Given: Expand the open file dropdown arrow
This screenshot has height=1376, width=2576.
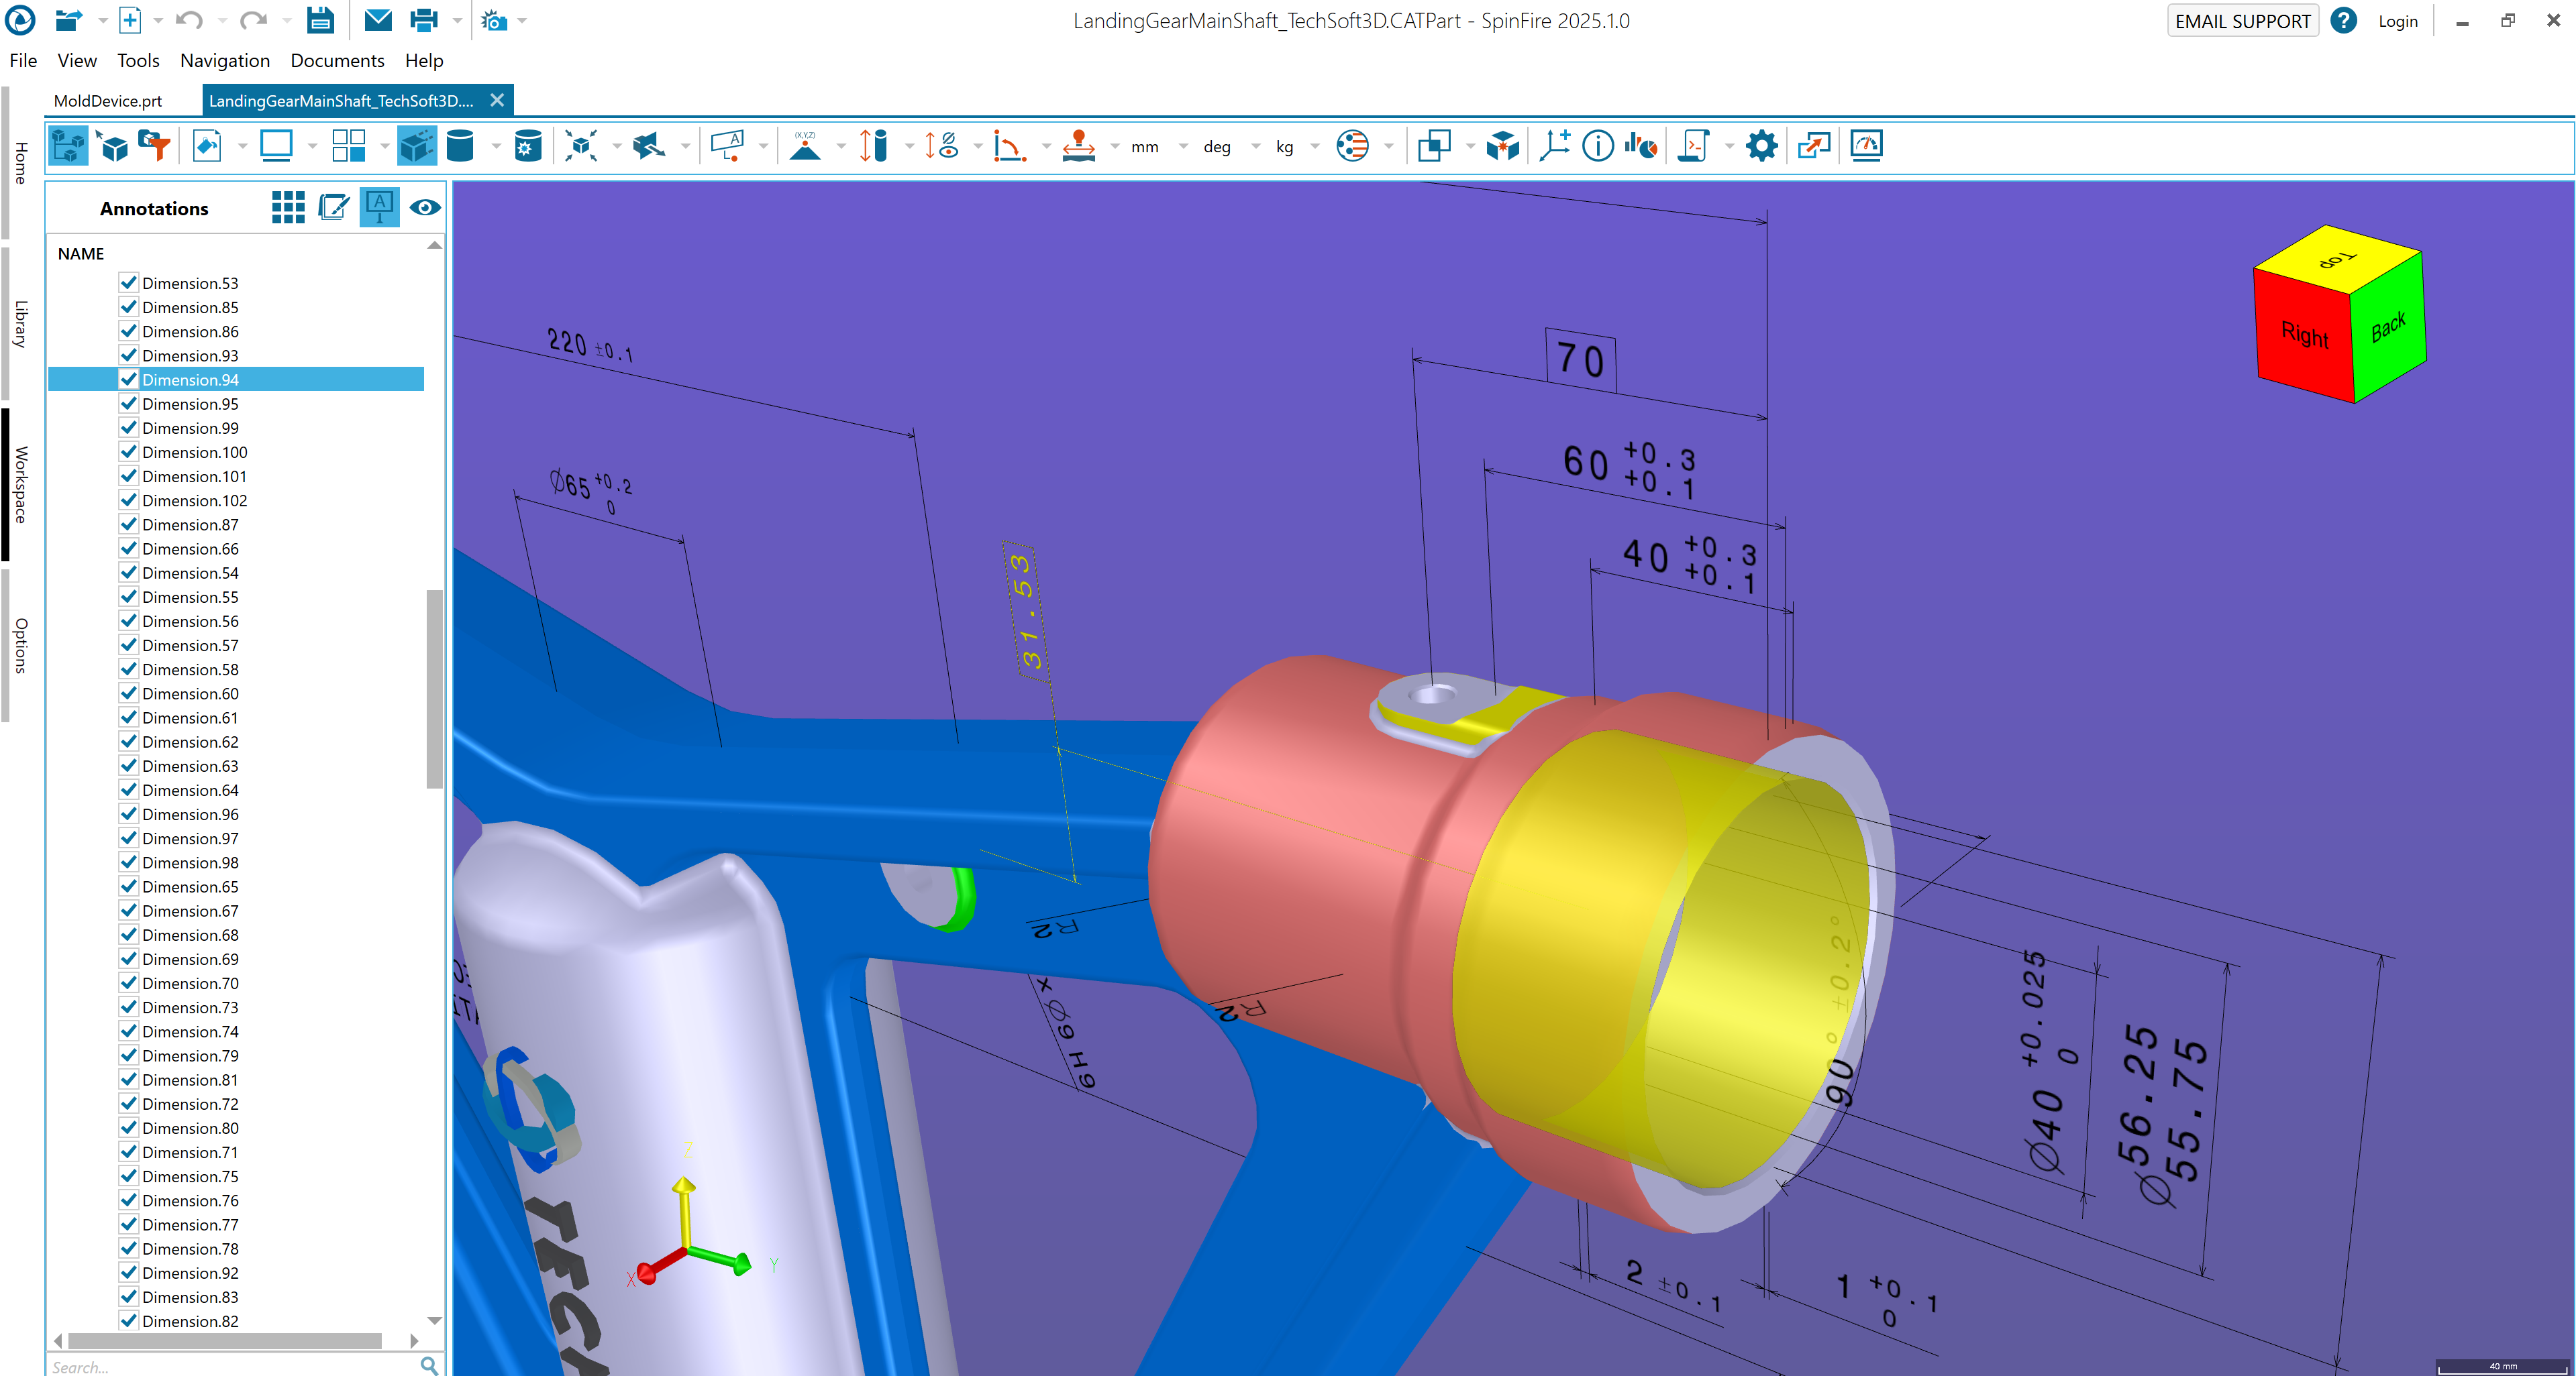Looking at the screenshot, I should point(102,21).
